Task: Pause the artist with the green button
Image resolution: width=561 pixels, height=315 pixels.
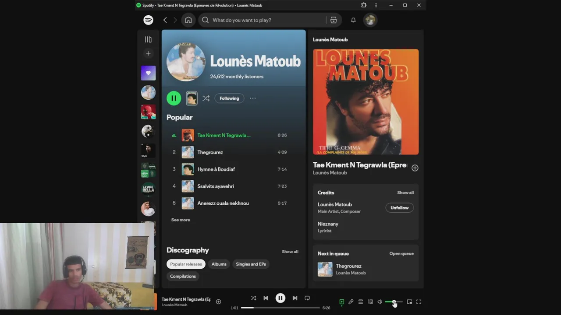Action: coord(174,98)
